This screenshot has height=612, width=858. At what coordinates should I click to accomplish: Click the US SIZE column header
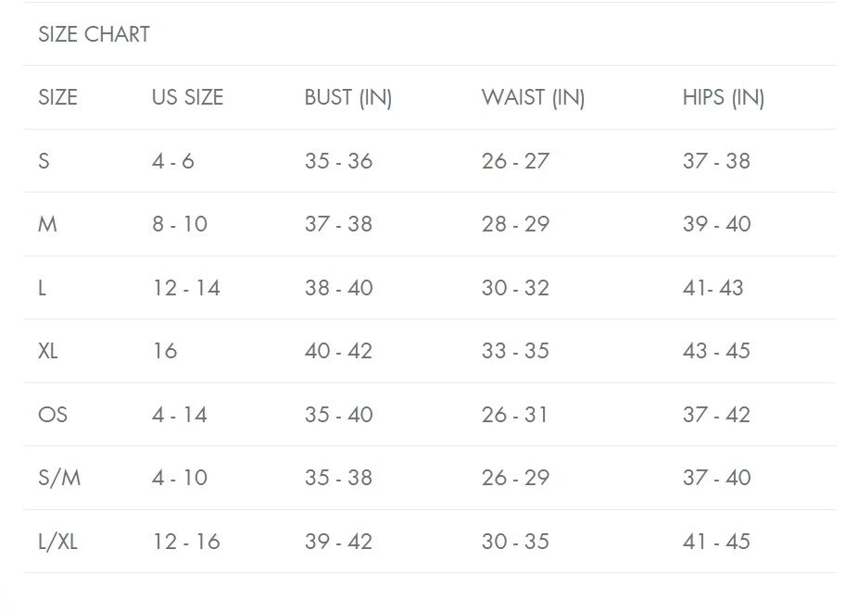pyautogui.click(x=187, y=97)
